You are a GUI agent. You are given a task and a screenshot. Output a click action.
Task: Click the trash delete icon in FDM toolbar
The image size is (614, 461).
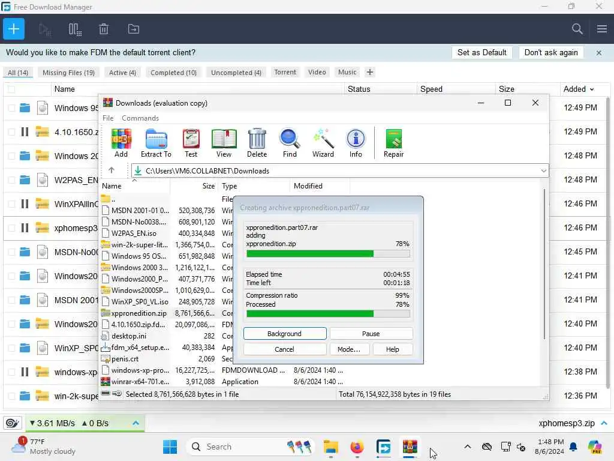[x=104, y=29]
